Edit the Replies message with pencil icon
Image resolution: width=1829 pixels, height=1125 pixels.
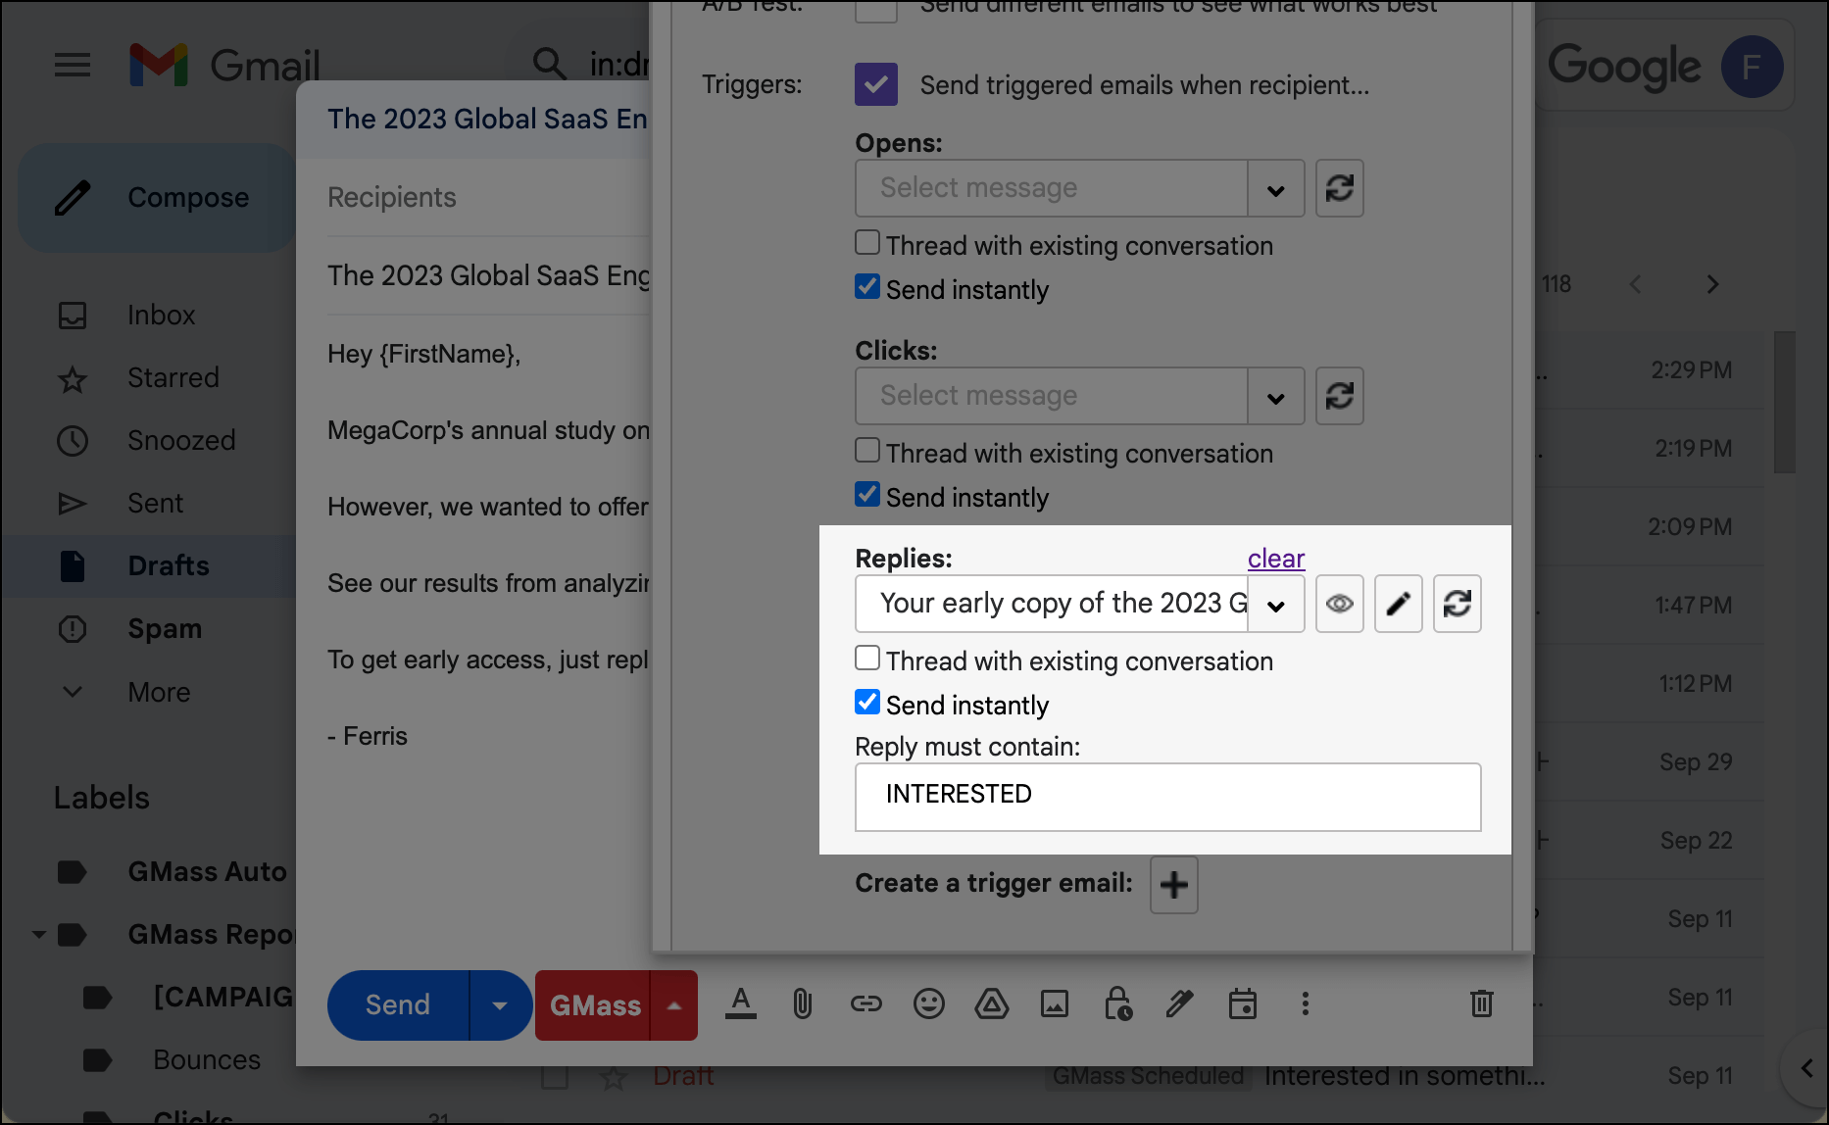click(1399, 604)
